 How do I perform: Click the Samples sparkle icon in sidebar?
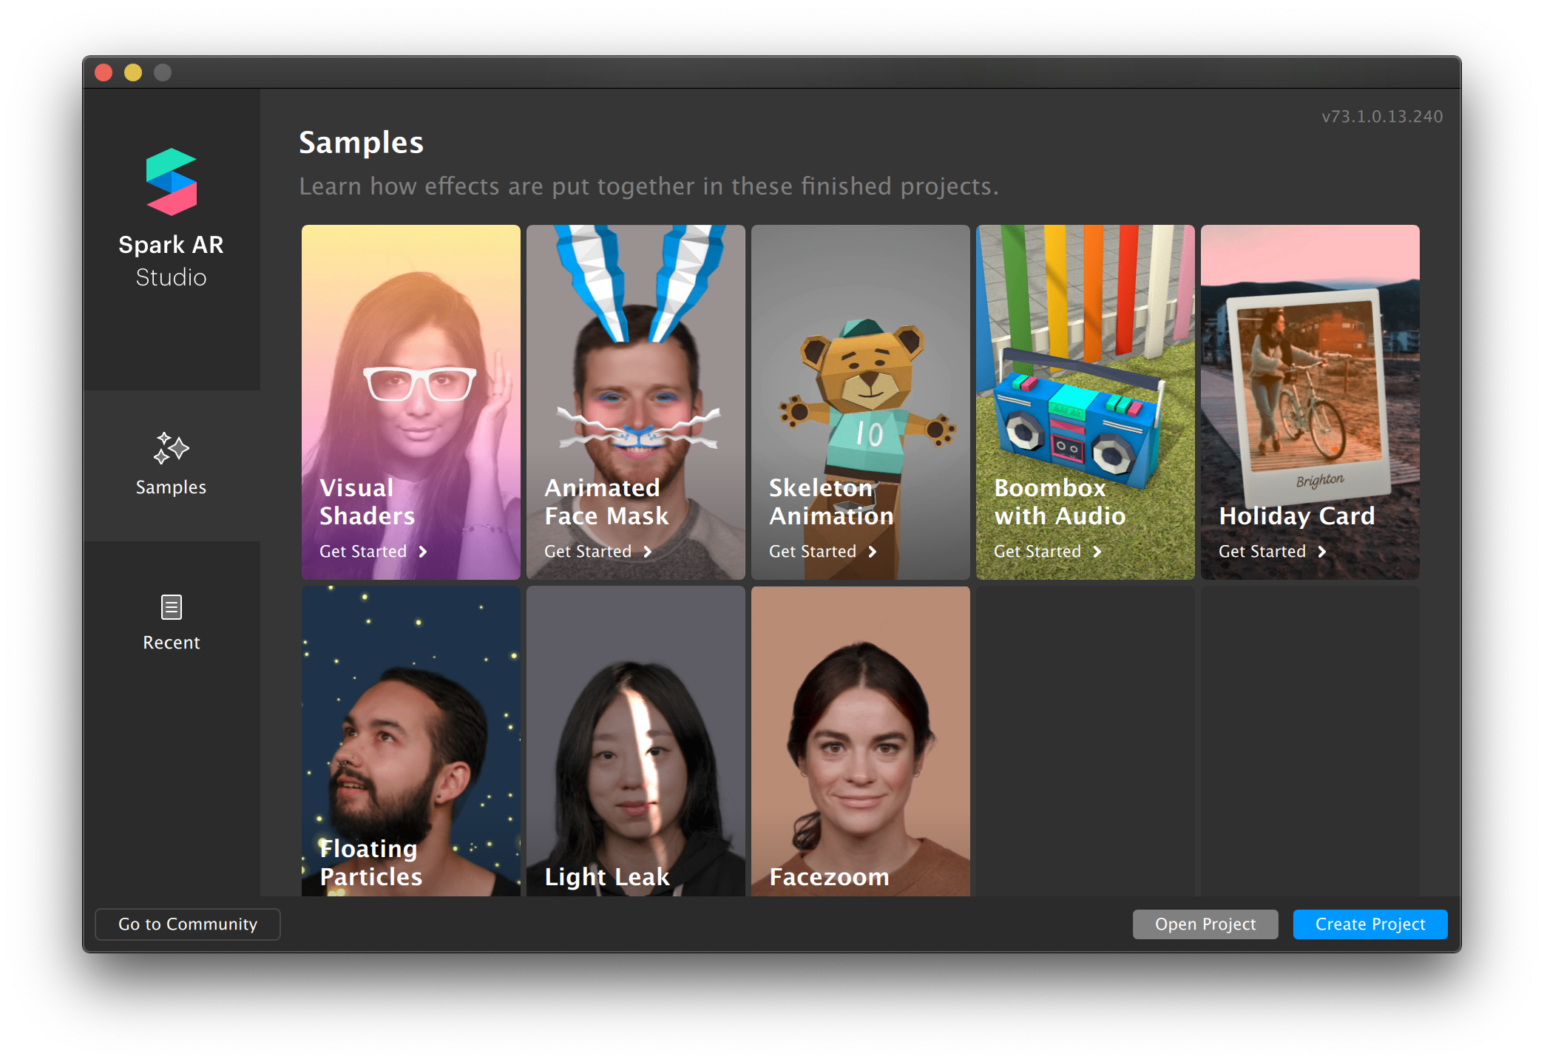point(171,448)
